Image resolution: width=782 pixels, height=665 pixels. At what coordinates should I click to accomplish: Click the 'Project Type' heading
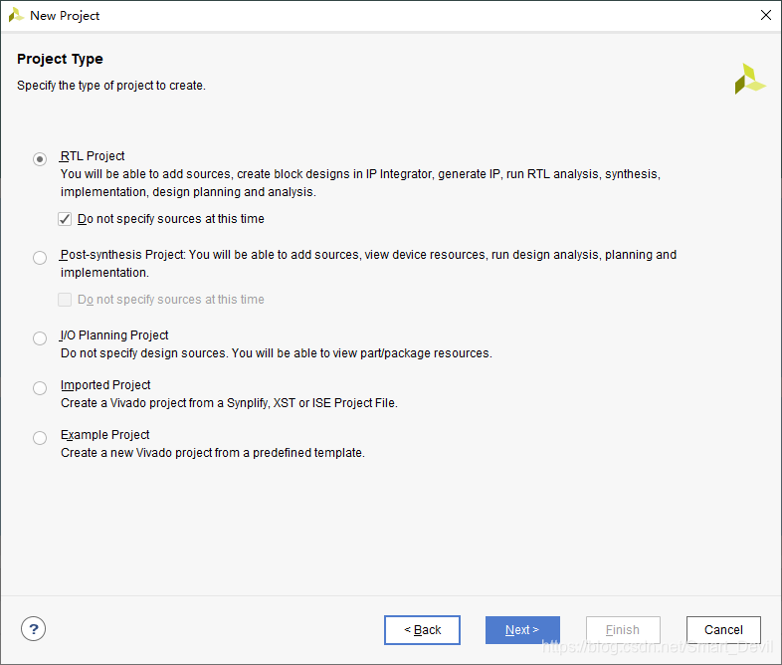click(x=60, y=59)
